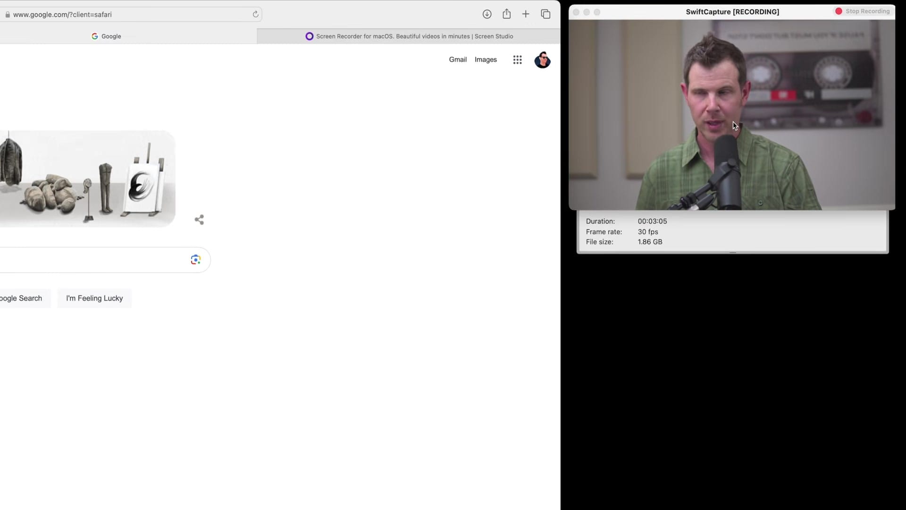
Task: Search by image with Google Lens
Action: click(195, 260)
